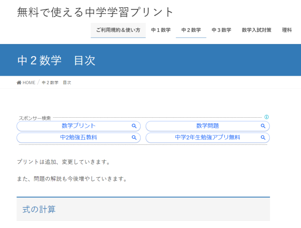301x228 pixels.
Task: Click the home icon in breadcrumb
Action: (19, 83)
